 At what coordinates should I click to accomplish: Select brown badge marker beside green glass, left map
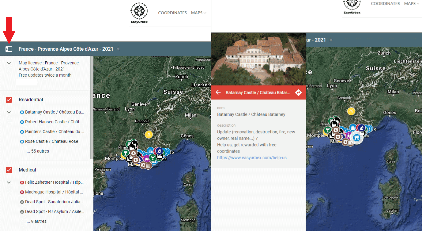[134, 153]
